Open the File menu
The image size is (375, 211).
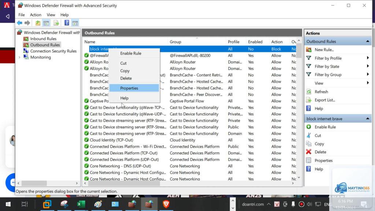(22, 15)
